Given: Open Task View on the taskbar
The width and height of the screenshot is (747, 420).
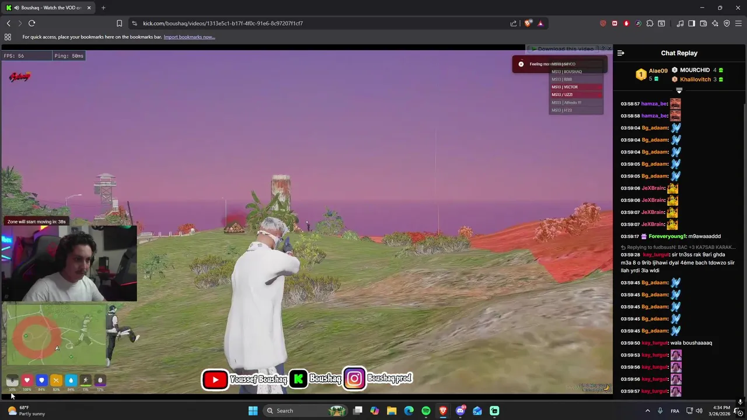Looking at the screenshot, I should [358, 411].
